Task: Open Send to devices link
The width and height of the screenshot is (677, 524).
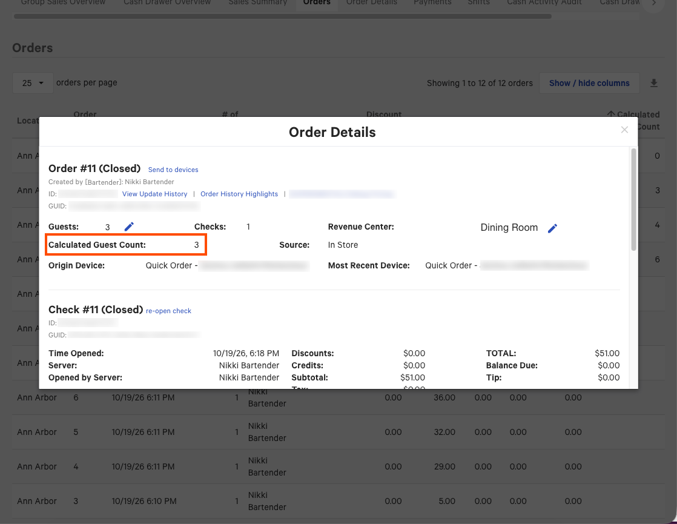Action: point(173,170)
